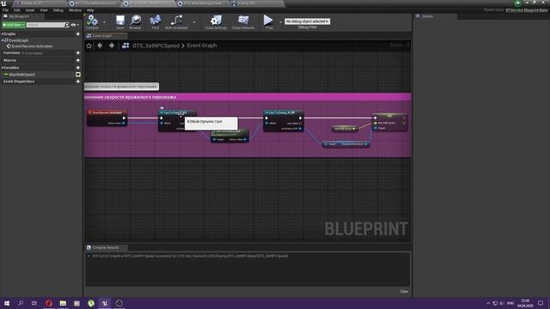550x309 pixels.
Task: Click the taskbar search icon
Action: pos(21,303)
